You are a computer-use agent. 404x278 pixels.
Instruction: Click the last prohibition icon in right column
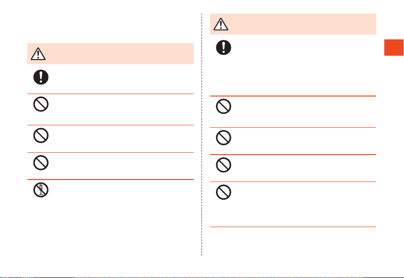223,192
